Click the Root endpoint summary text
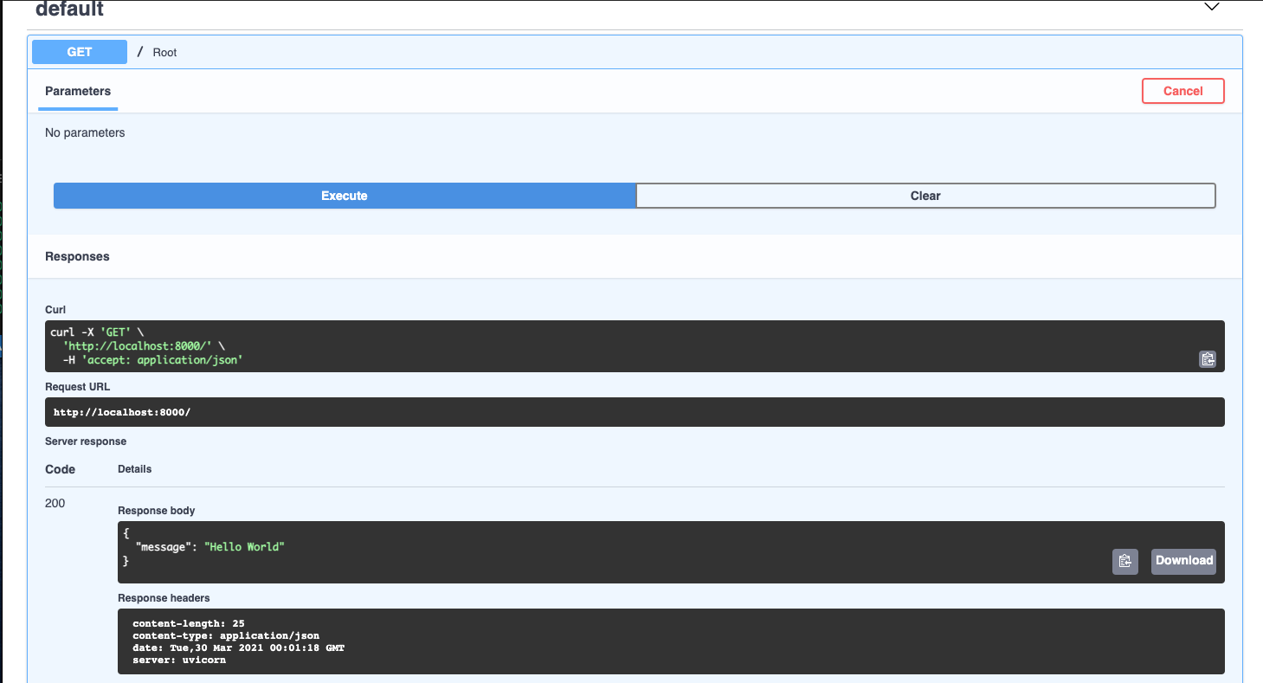 pos(164,53)
